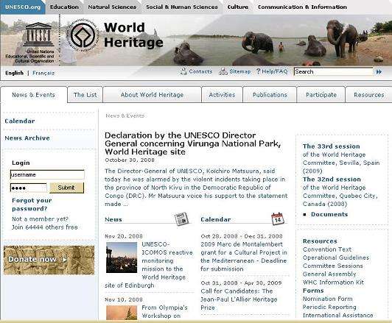Select the About World Heritage tab

click(152, 95)
